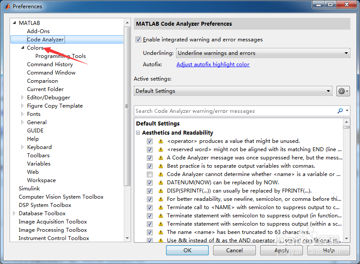The height and width of the screenshot is (264, 360).
Task: Open Adjust autofix highlight color link
Action: [213, 64]
